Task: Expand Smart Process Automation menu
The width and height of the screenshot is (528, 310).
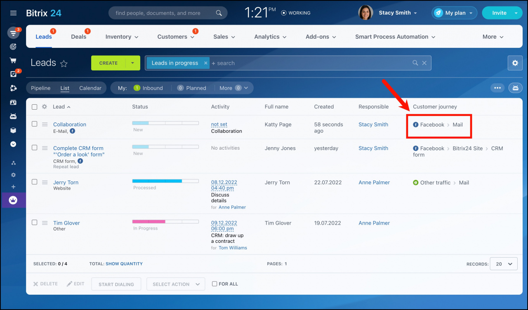Action: (395, 37)
